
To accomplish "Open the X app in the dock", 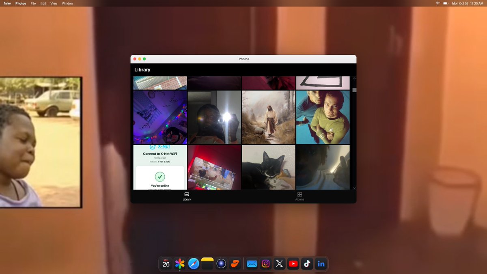I will point(279,264).
